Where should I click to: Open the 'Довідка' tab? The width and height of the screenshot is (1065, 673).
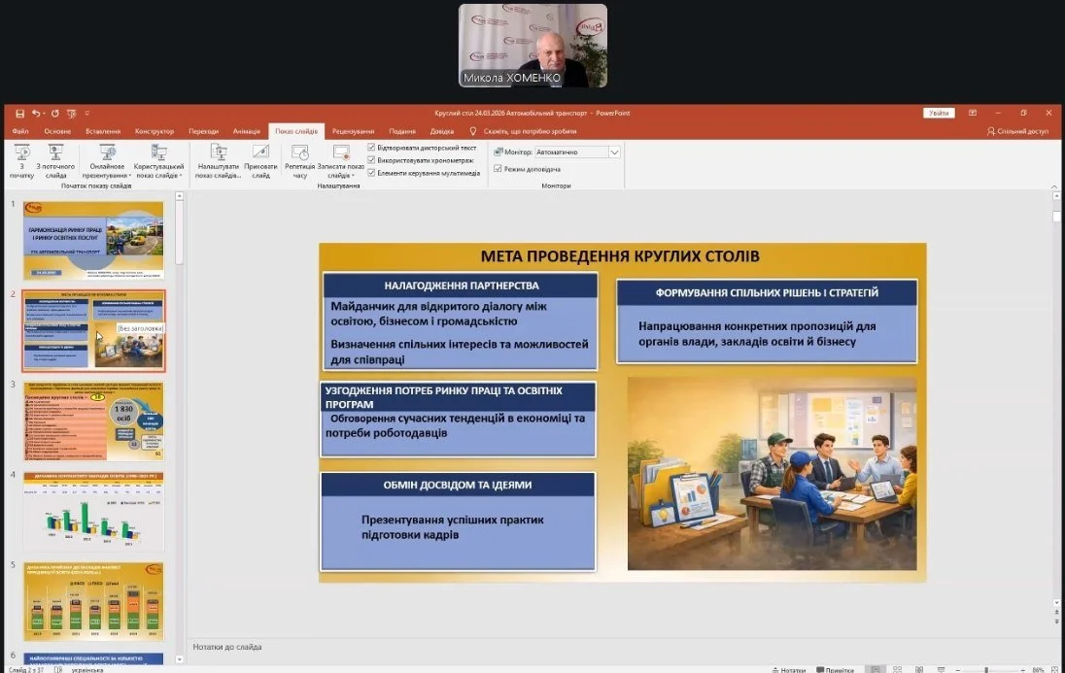point(441,131)
